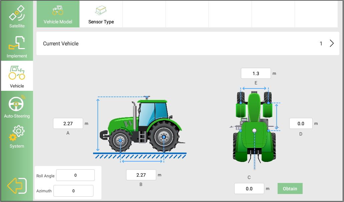
Task: Open the Current Vehicle selection row
Action: (188, 43)
